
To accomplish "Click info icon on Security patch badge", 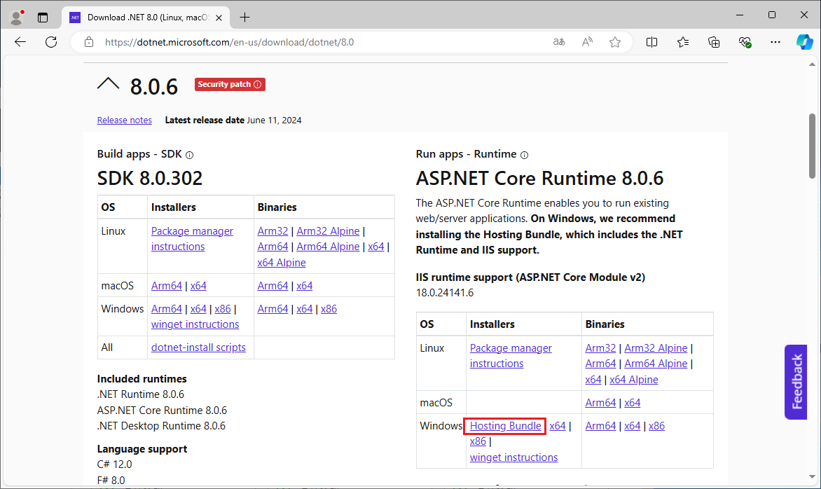I will click(x=258, y=84).
